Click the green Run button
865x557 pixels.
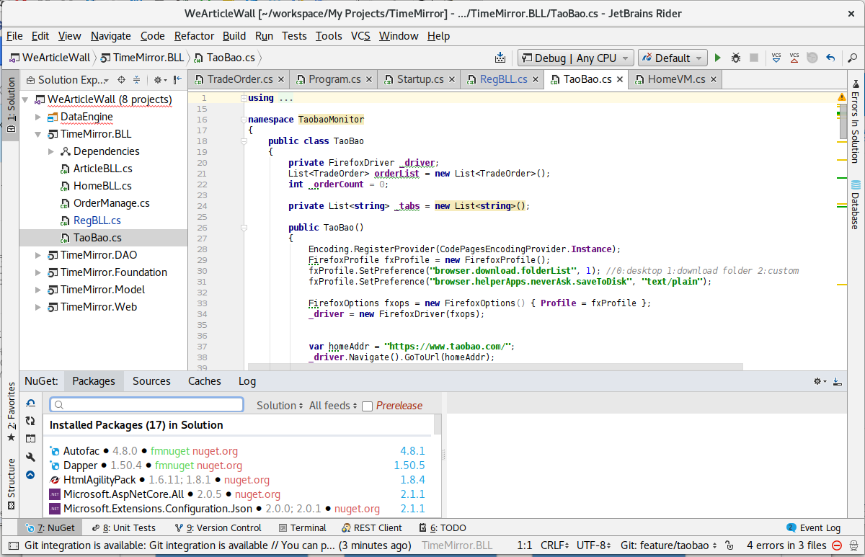pos(717,58)
